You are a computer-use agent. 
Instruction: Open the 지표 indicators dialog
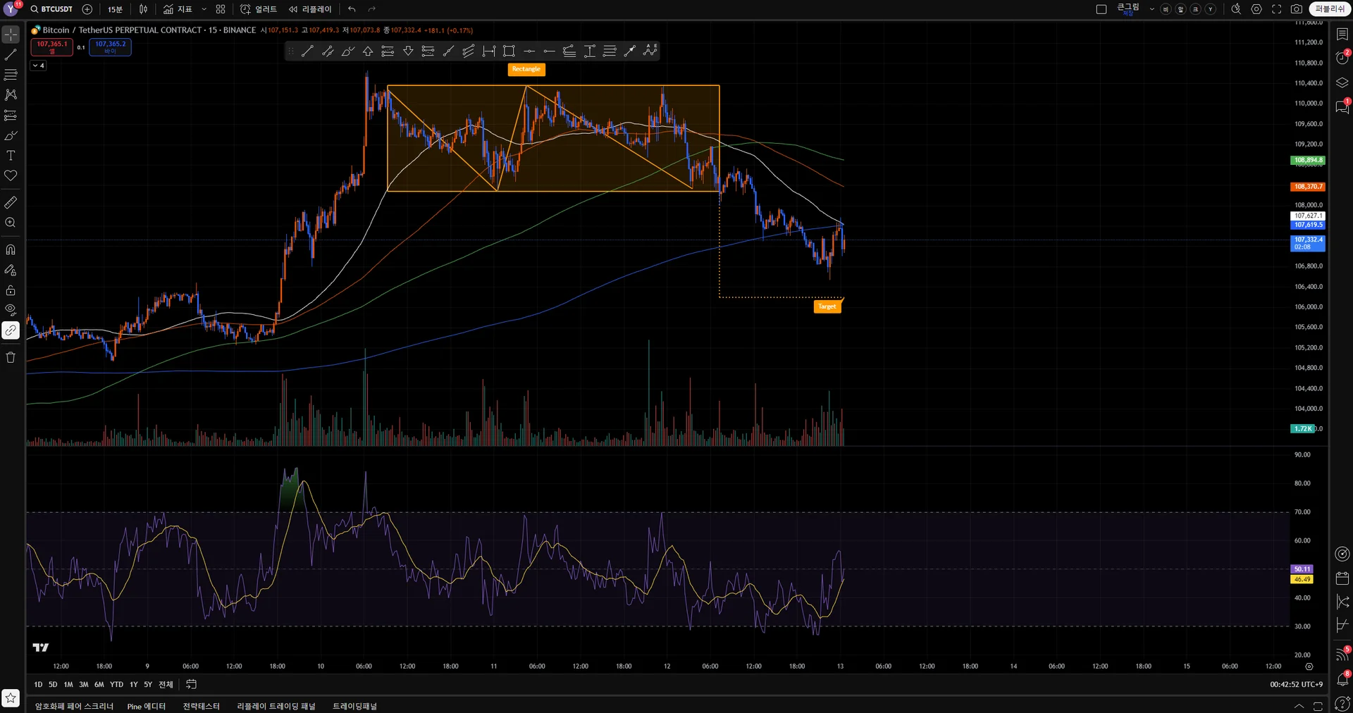click(x=178, y=9)
